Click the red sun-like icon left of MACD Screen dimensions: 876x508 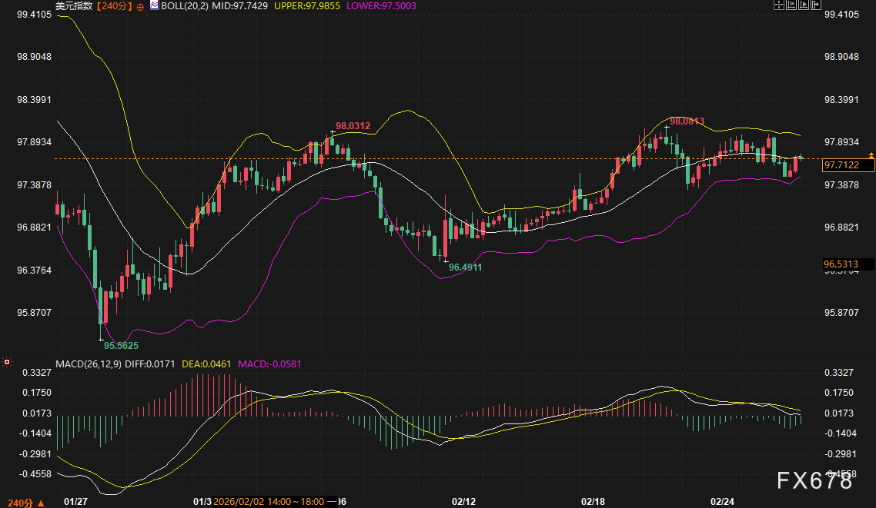(x=7, y=362)
